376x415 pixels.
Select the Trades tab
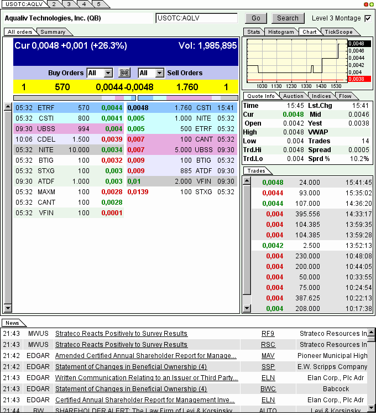pyautogui.click(x=256, y=171)
